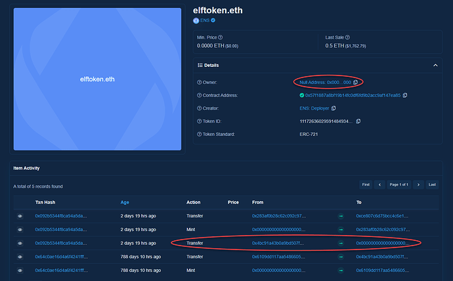
Task: Copy the contract address
Action: pos(405,95)
